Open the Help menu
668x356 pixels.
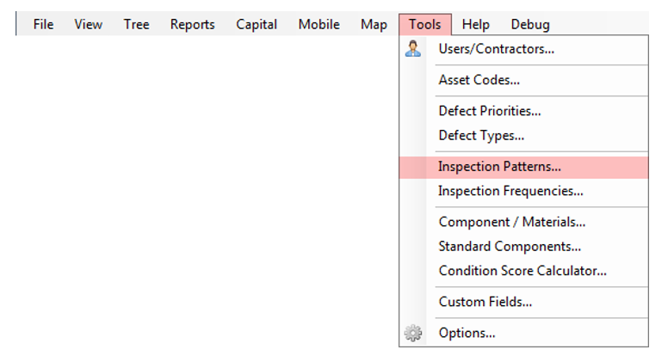(475, 24)
